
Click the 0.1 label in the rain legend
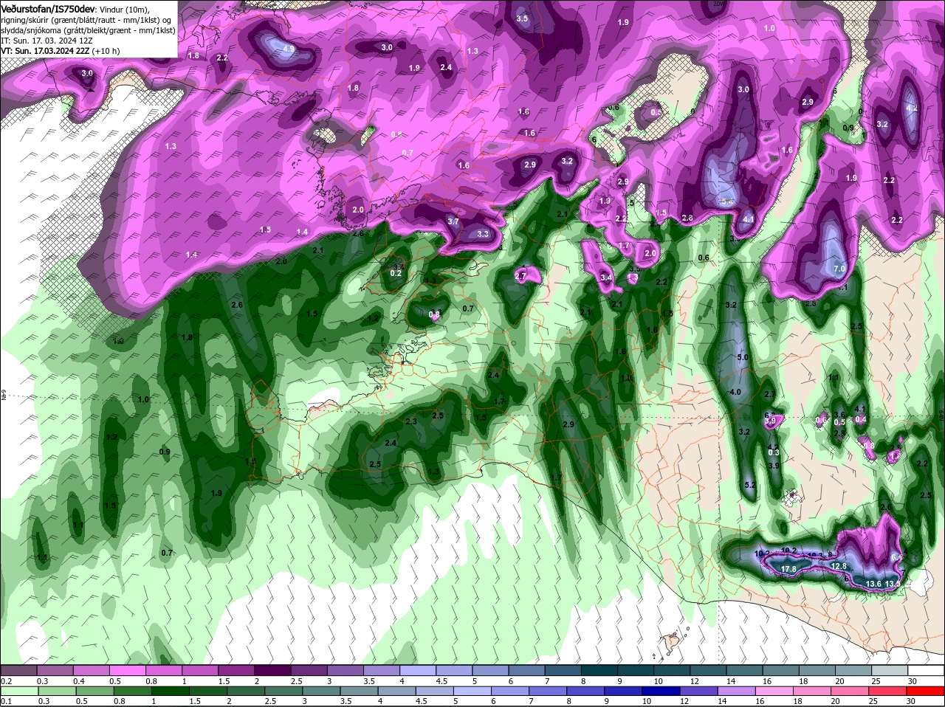(x=7, y=702)
